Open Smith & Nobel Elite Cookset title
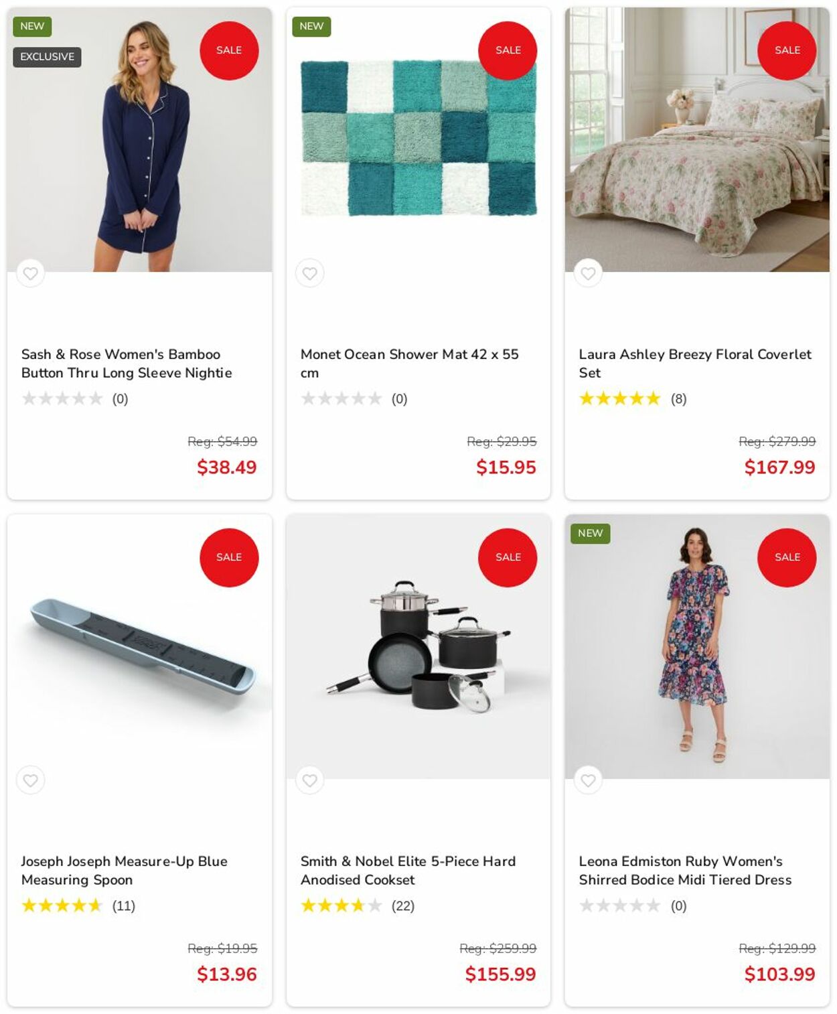Screen dimensions: 837x1014 [408, 870]
